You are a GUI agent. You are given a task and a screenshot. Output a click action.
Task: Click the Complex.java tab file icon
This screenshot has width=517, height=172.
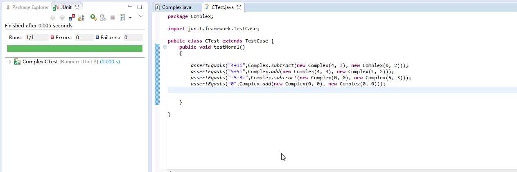click(x=158, y=7)
